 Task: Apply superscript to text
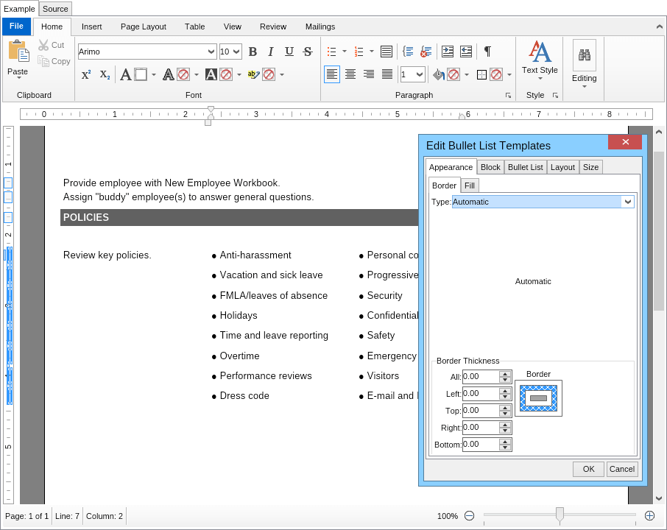(x=86, y=74)
